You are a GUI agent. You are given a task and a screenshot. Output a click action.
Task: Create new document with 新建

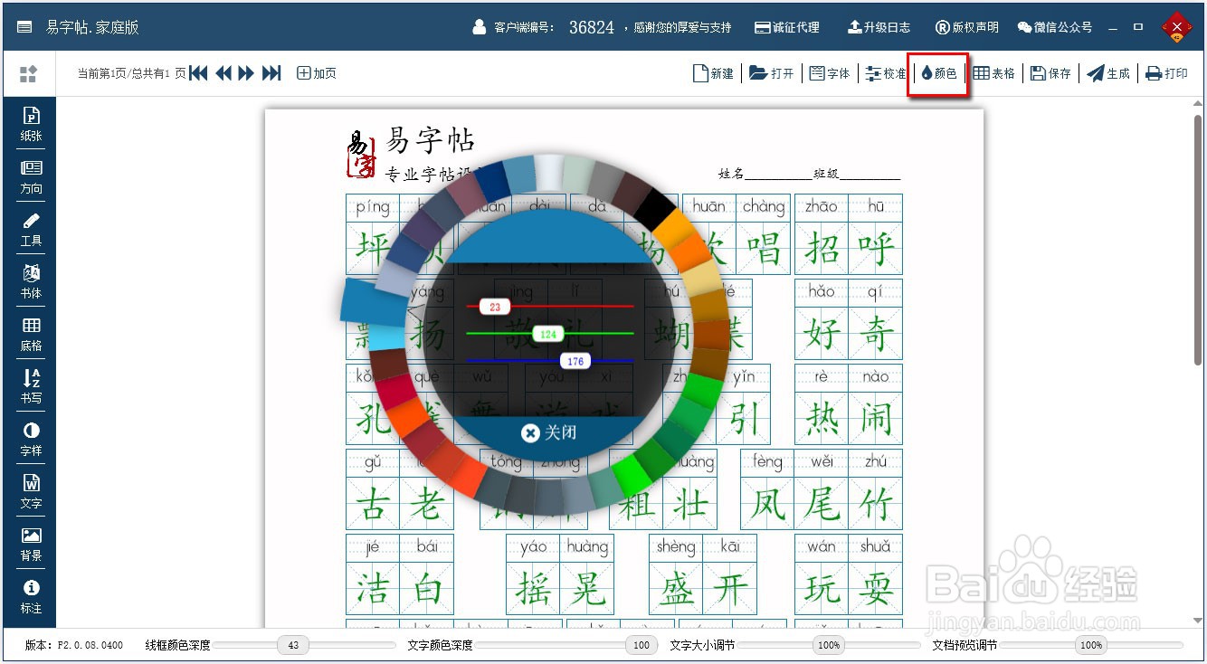pos(713,73)
